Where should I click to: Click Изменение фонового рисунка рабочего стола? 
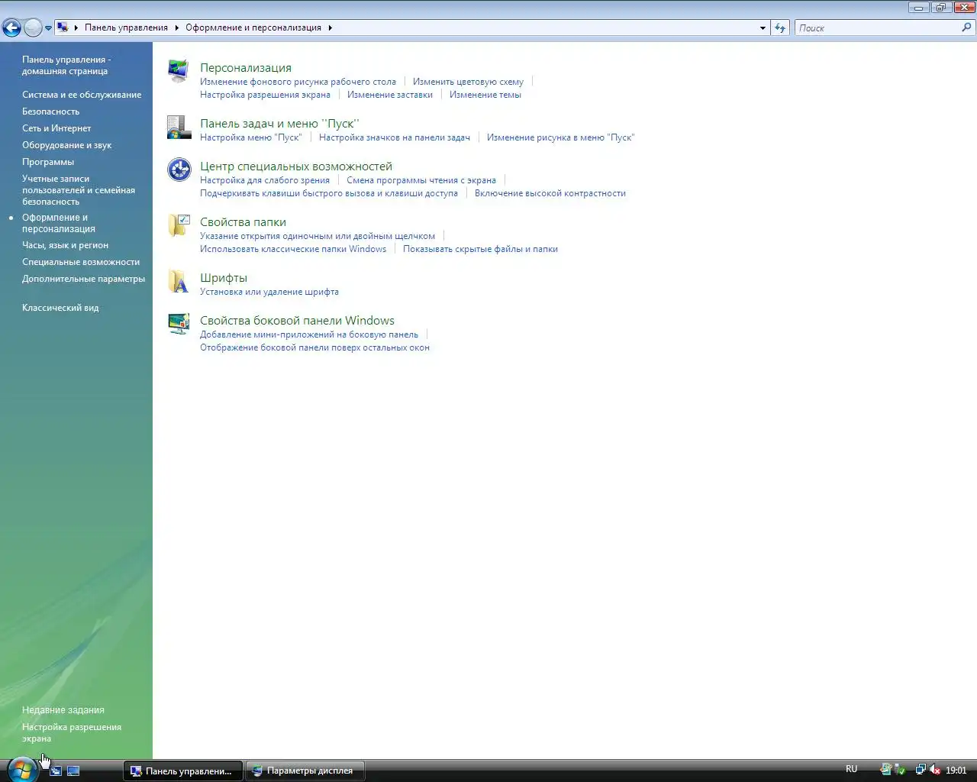[298, 82]
